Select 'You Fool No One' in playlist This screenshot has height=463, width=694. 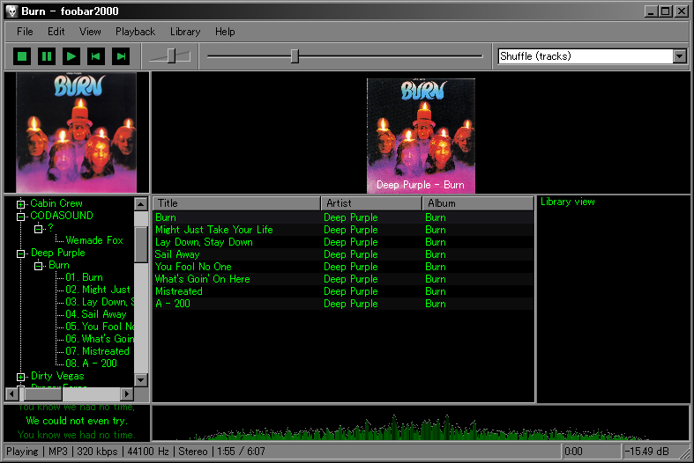coord(343,267)
